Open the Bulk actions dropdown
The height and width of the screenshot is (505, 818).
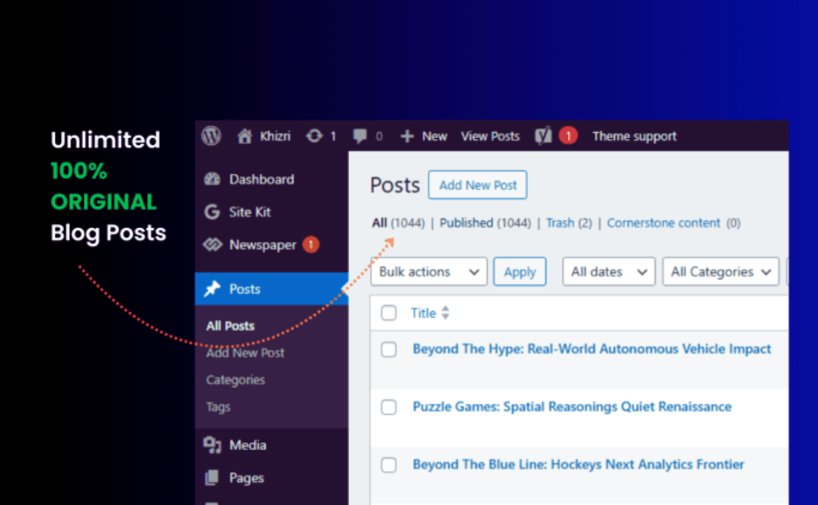(x=428, y=271)
